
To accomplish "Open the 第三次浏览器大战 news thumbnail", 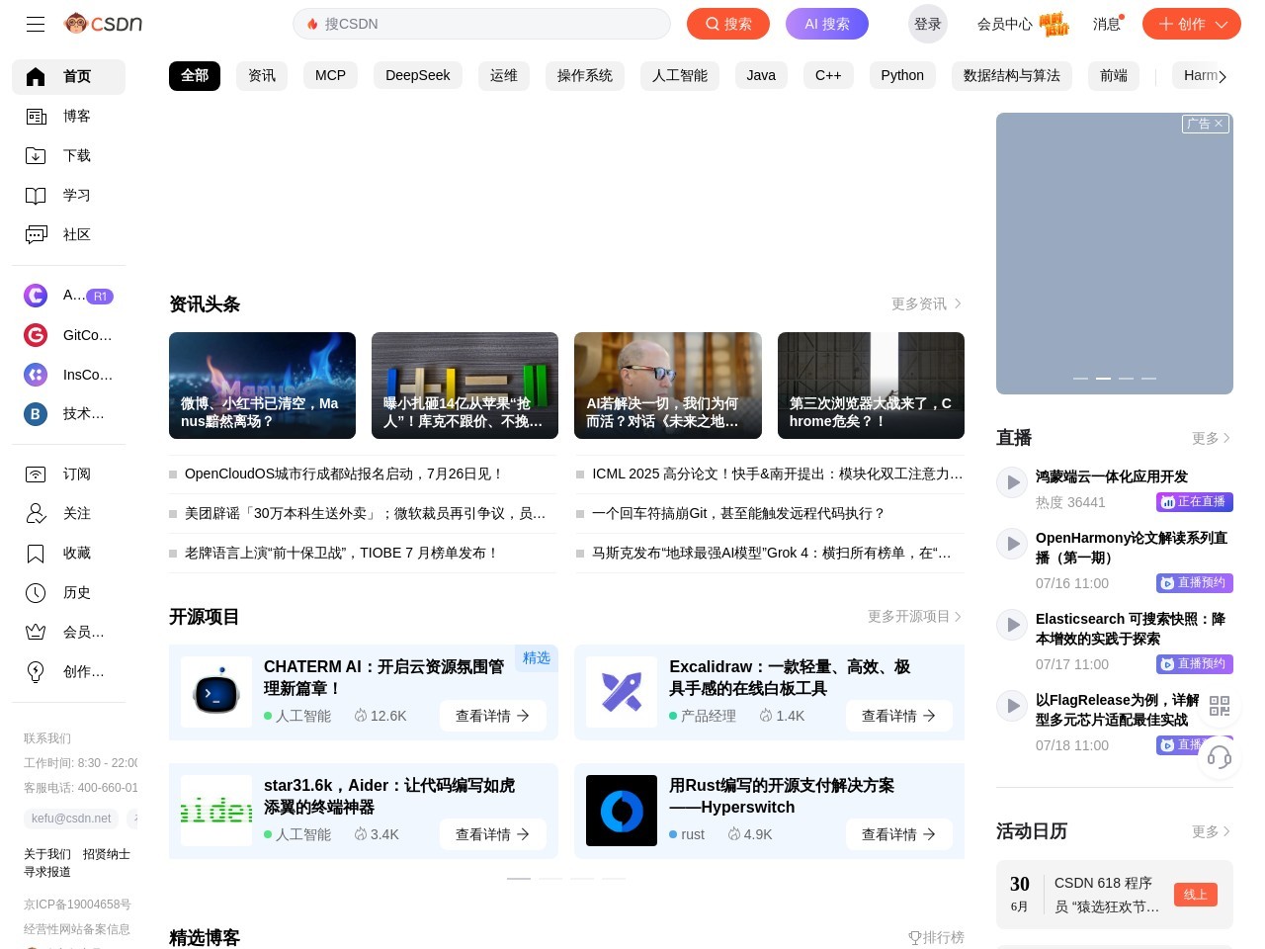I will [871, 386].
